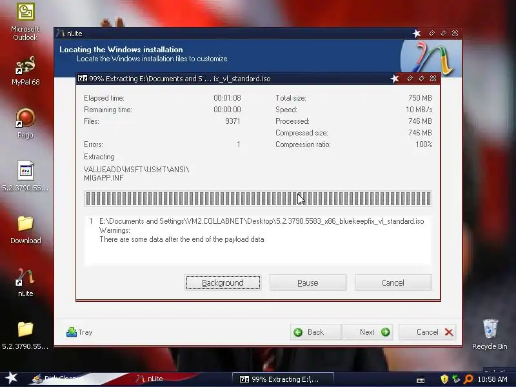Click the keyboard tray icon
Image resolution: width=516 pixels, height=387 pixels.
point(421,381)
